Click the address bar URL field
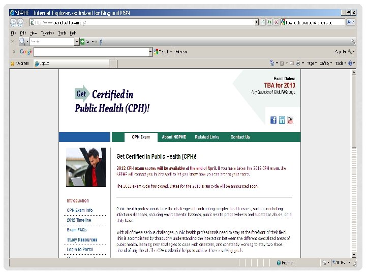 (x=142, y=22)
